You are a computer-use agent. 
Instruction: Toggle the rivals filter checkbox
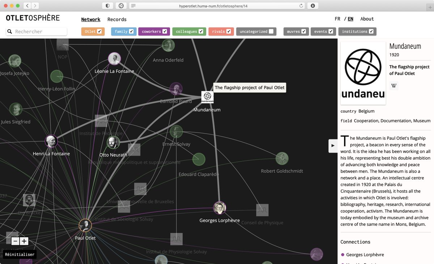(x=229, y=31)
